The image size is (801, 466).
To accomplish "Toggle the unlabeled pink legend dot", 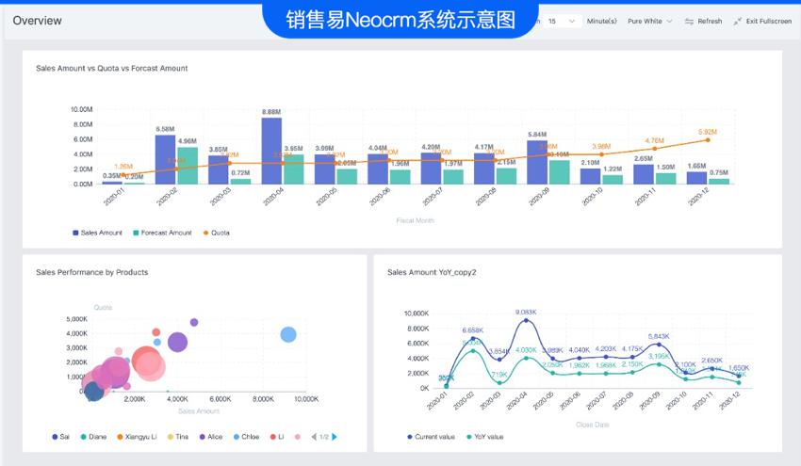I will (x=298, y=437).
